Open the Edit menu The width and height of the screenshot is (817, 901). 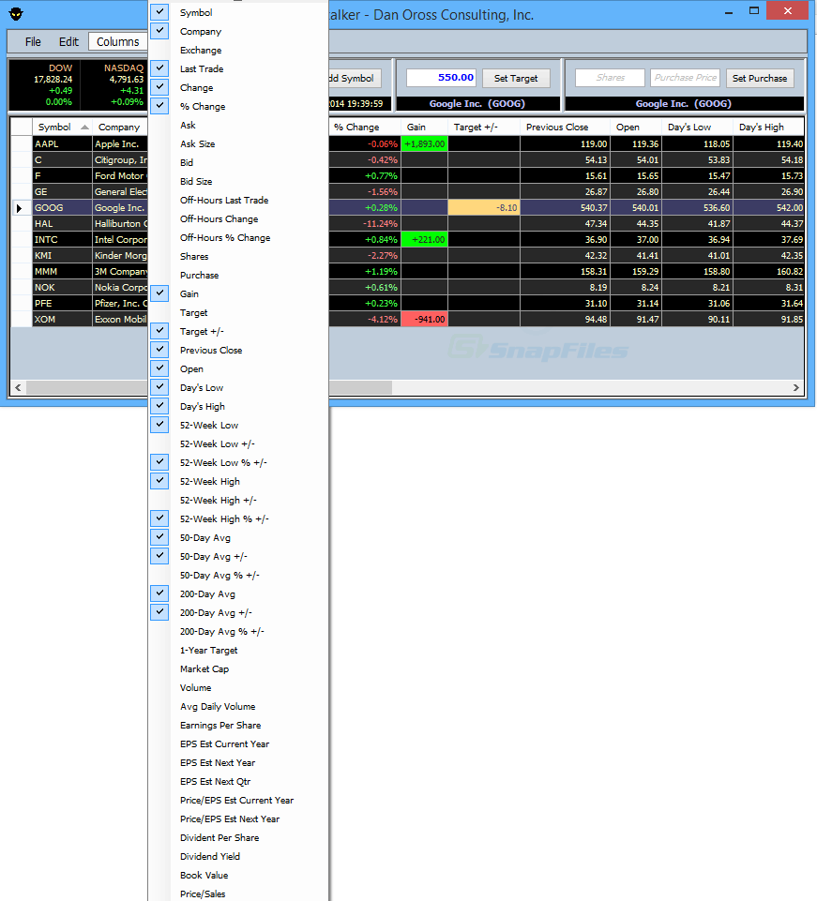coord(68,41)
